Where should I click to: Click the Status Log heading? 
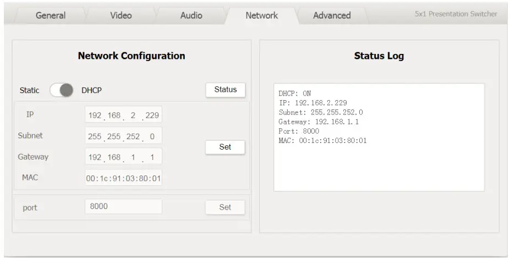click(379, 56)
